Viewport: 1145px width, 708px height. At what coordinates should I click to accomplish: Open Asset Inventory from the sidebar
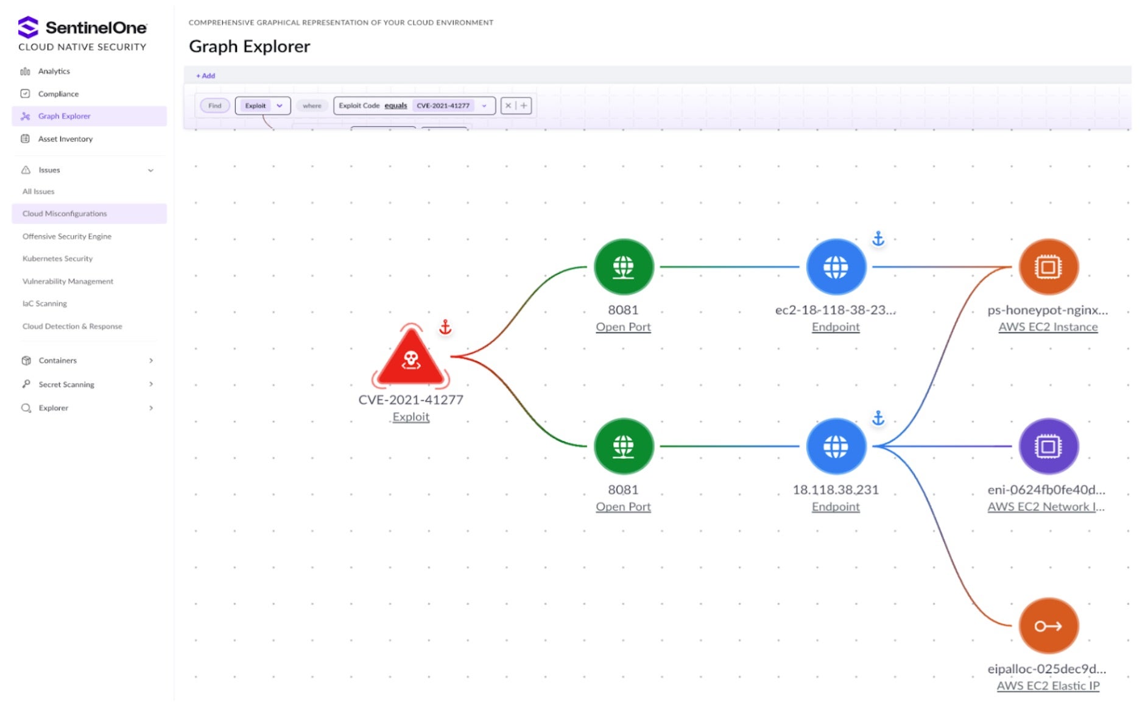[65, 139]
